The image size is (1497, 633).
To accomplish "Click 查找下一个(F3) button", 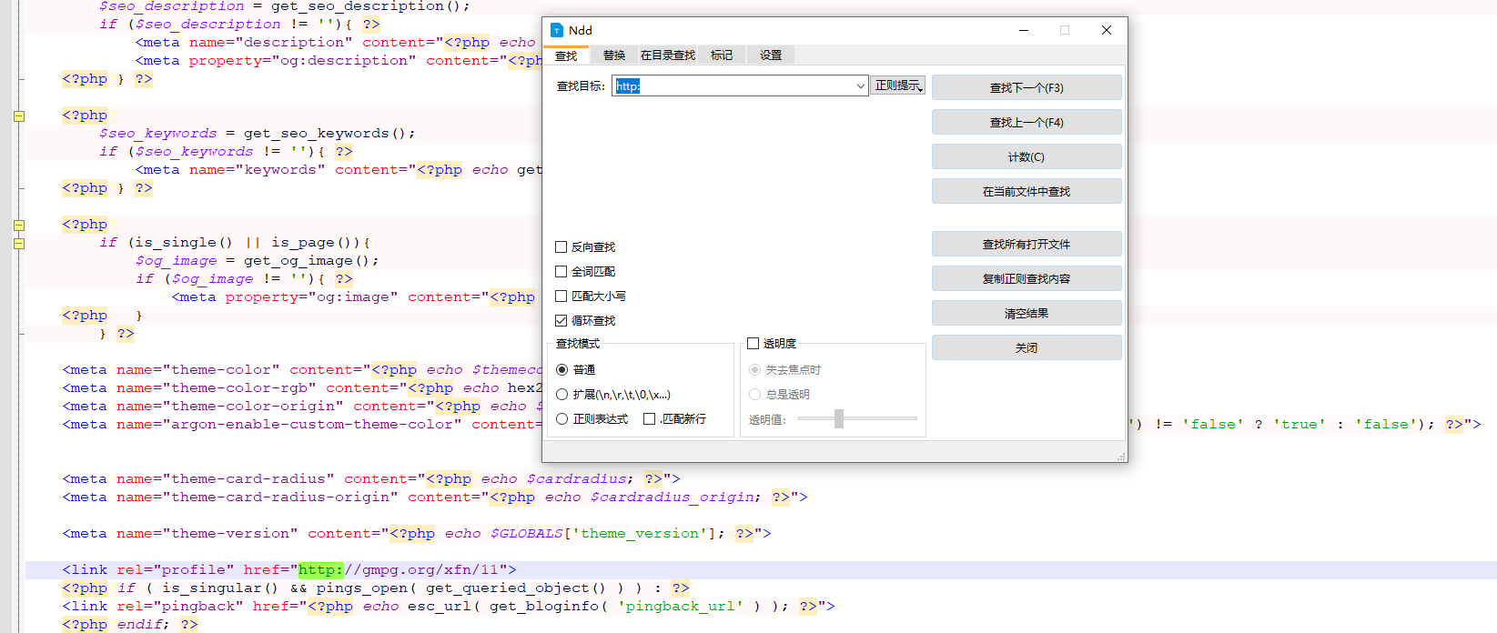I will pyautogui.click(x=1027, y=88).
